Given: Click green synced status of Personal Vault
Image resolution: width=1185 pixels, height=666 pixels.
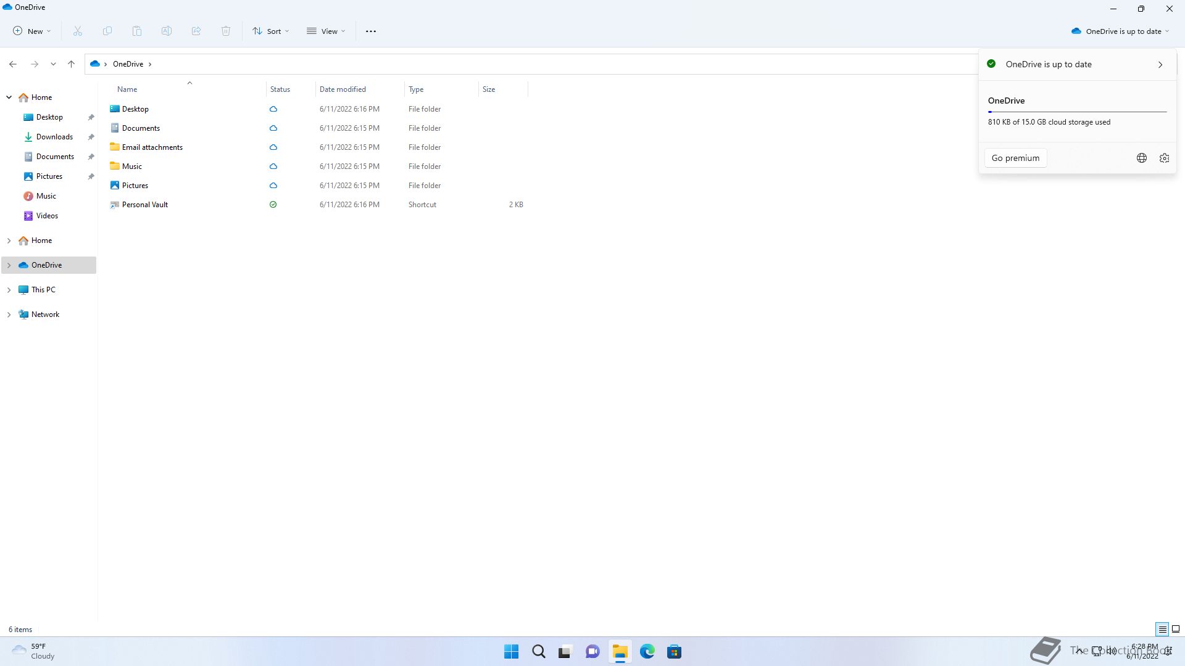Looking at the screenshot, I should pos(273,205).
